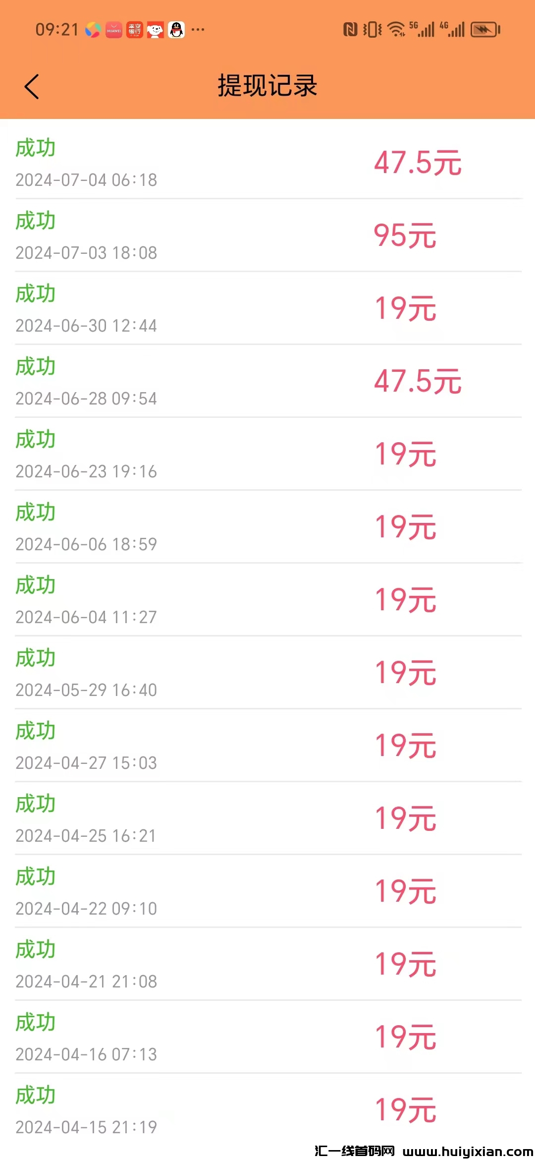This screenshot has height=1160, width=535.
Task: Select the 2024-05-29 16:40 record
Action: click(86, 690)
